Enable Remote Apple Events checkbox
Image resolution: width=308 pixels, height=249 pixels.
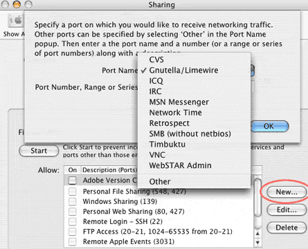click(x=73, y=241)
